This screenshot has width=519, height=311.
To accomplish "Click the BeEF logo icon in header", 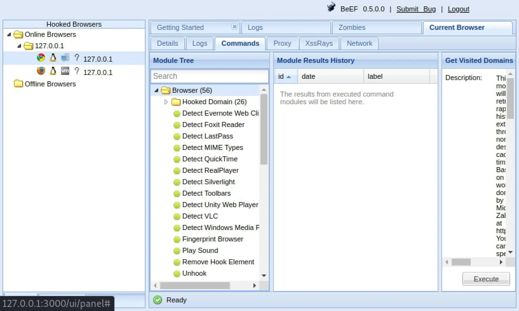I will coord(331,7).
